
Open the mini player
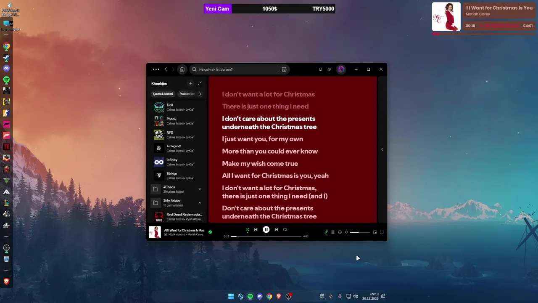[375, 232]
